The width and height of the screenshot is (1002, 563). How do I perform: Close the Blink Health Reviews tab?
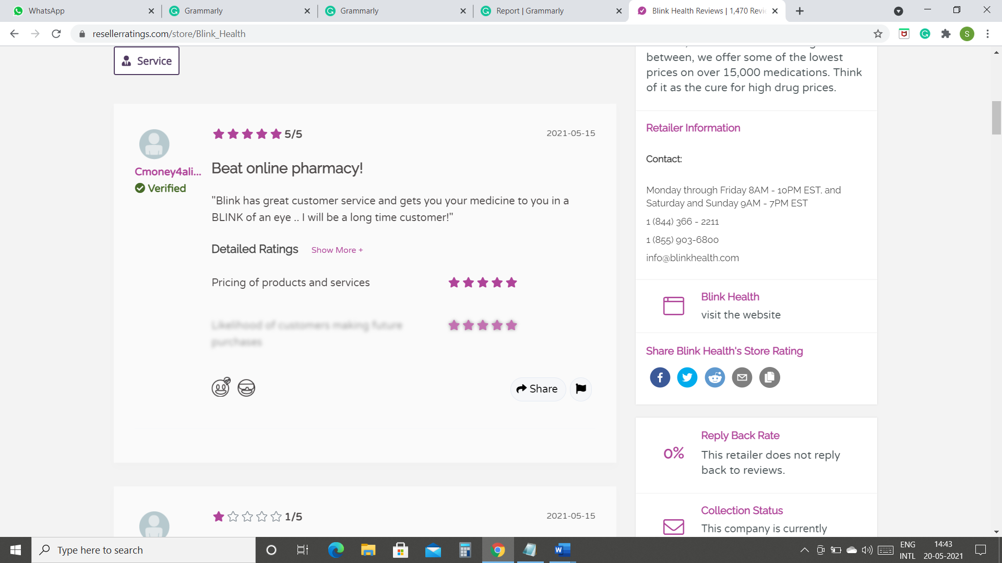point(774,11)
